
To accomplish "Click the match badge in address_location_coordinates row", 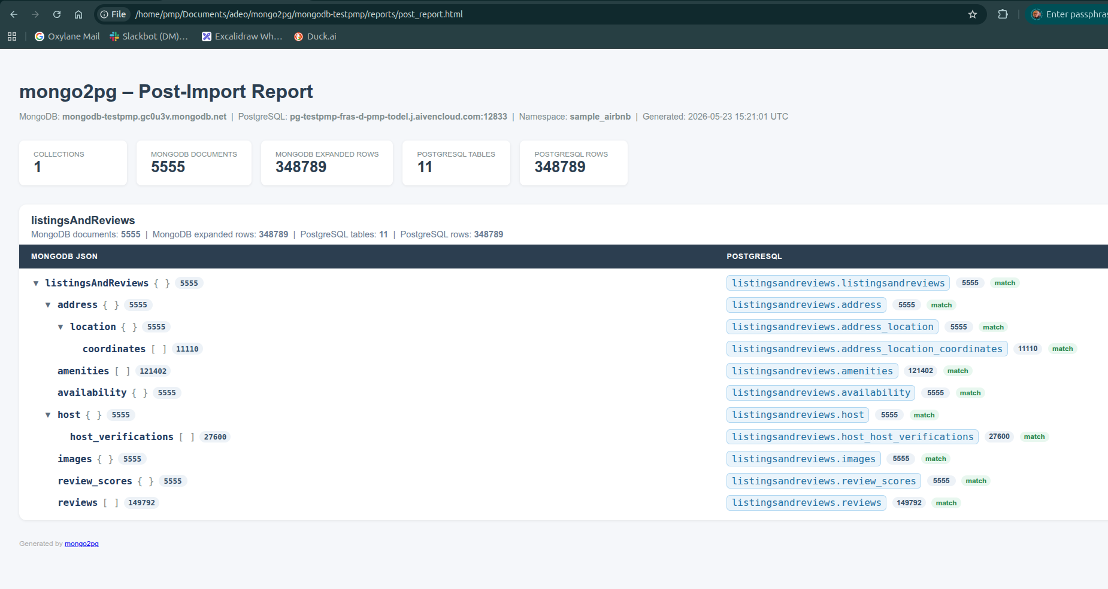I will (x=1062, y=349).
